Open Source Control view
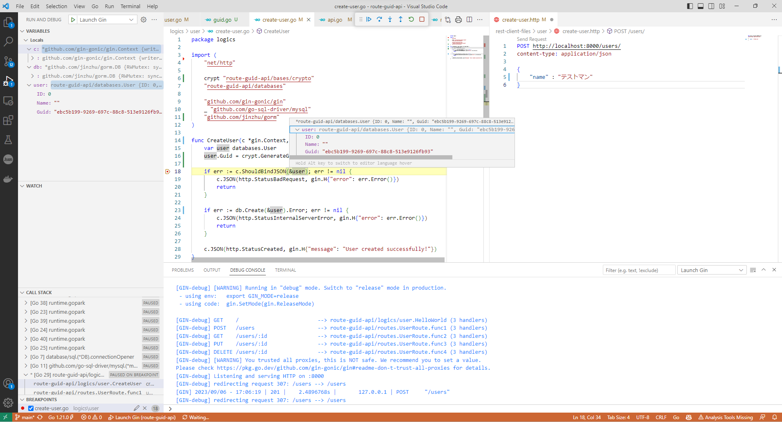The width and height of the screenshot is (782, 422). point(8,61)
